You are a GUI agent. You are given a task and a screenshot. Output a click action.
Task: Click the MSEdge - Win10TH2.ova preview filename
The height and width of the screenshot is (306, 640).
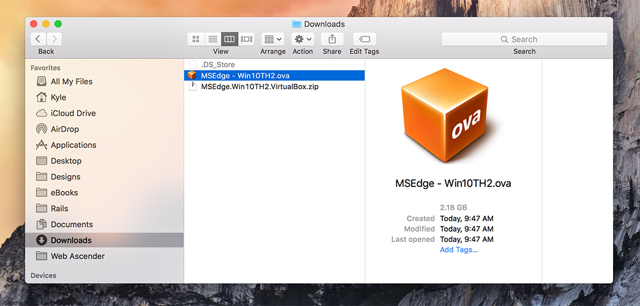coord(453,183)
